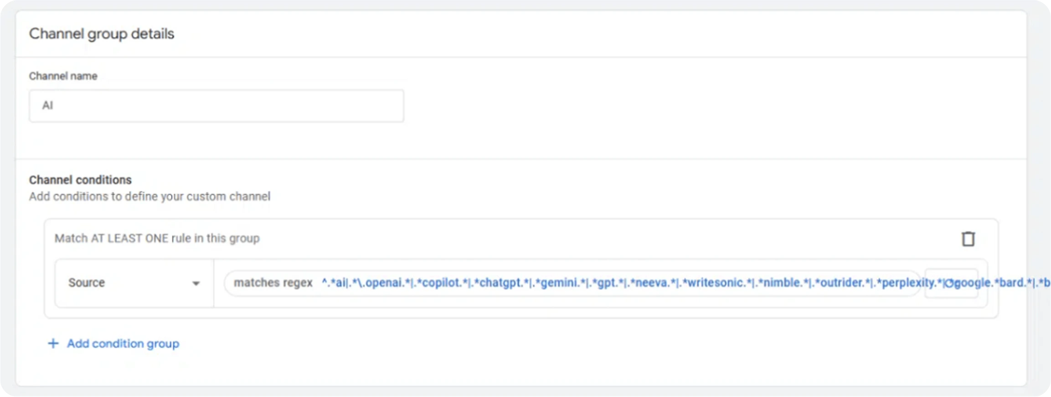Select the Channel conditions heading
Viewport: 1051px width, 397px height.
coord(80,180)
